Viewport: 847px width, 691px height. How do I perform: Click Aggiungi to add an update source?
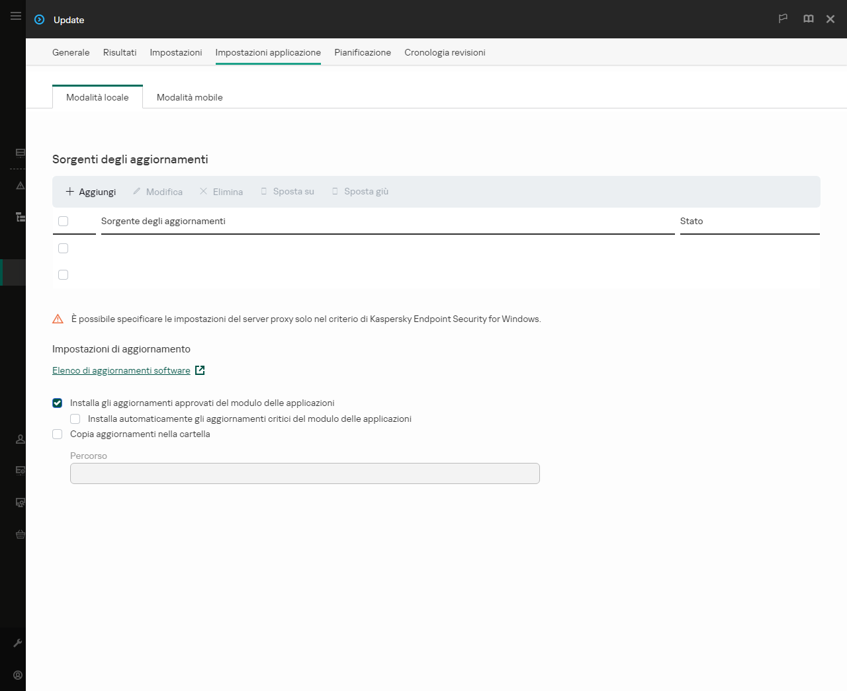click(x=91, y=192)
